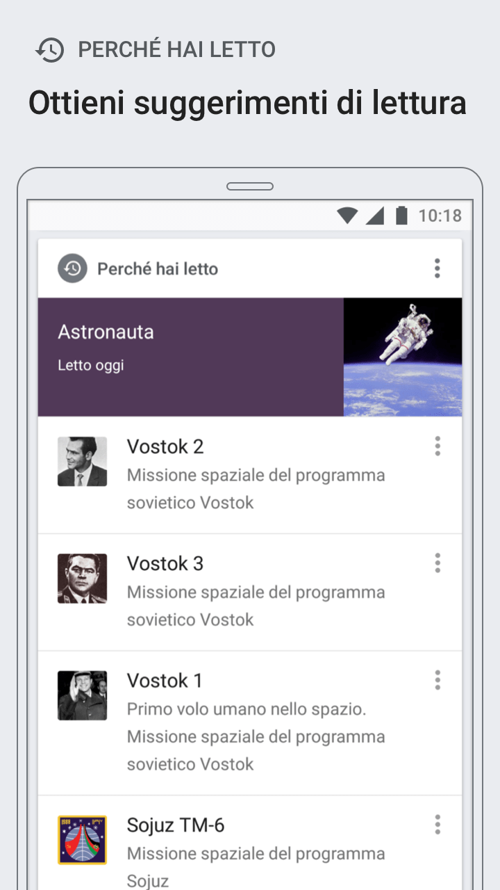Tap the Vostok 1 thumbnail photo
The image size is (500, 890).
click(x=82, y=695)
